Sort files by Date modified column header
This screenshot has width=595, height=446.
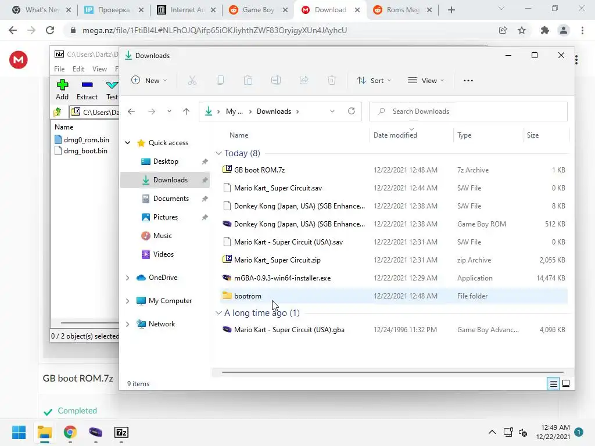click(x=395, y=135)
